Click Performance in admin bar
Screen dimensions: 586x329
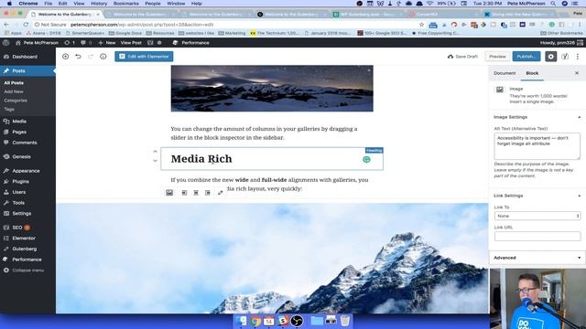coord(191,43)
